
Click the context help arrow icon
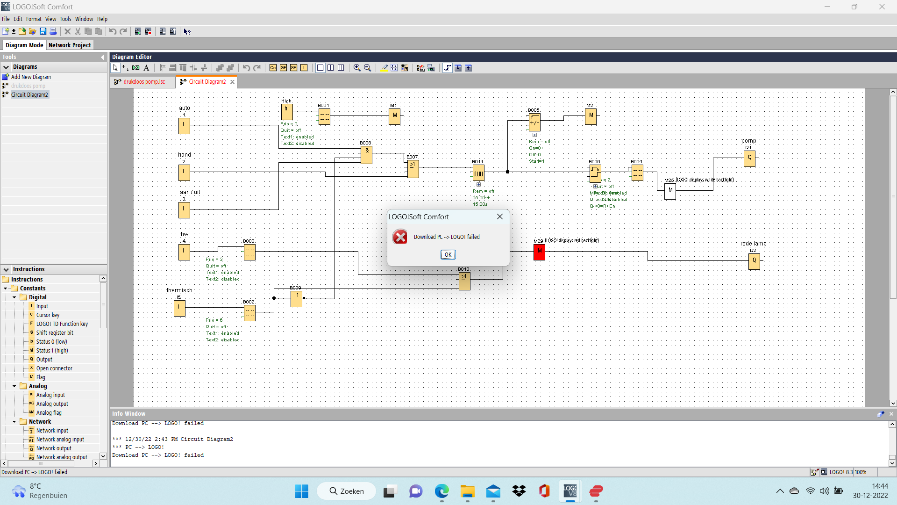click(x=187, y=31)
